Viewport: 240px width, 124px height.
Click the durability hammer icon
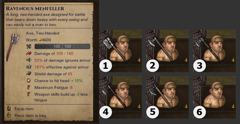(29, 46)
